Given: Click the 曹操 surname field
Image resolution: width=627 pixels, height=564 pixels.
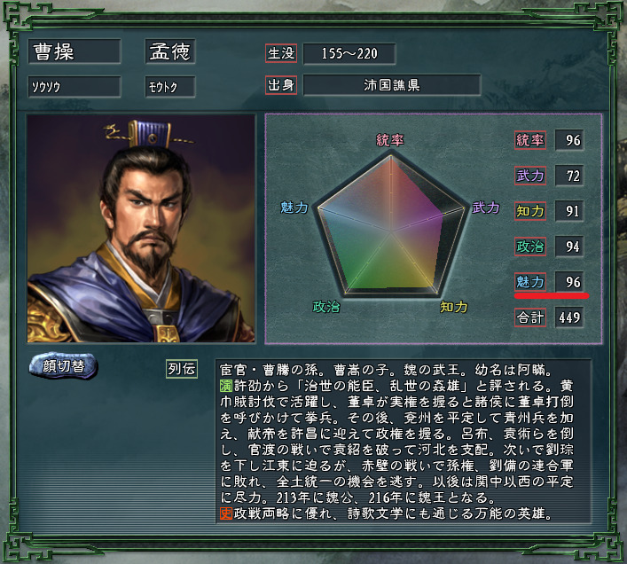Looking at the screenshot, I should click(x=74, y=51).
